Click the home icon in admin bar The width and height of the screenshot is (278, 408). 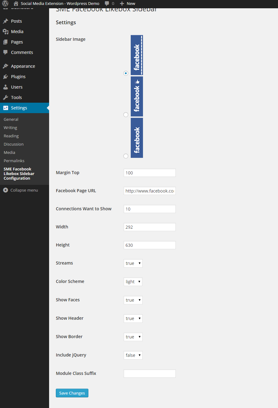click(16, 4)
